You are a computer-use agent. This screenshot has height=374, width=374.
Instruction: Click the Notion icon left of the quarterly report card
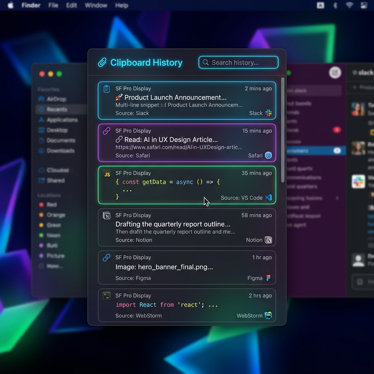(107, 215)
